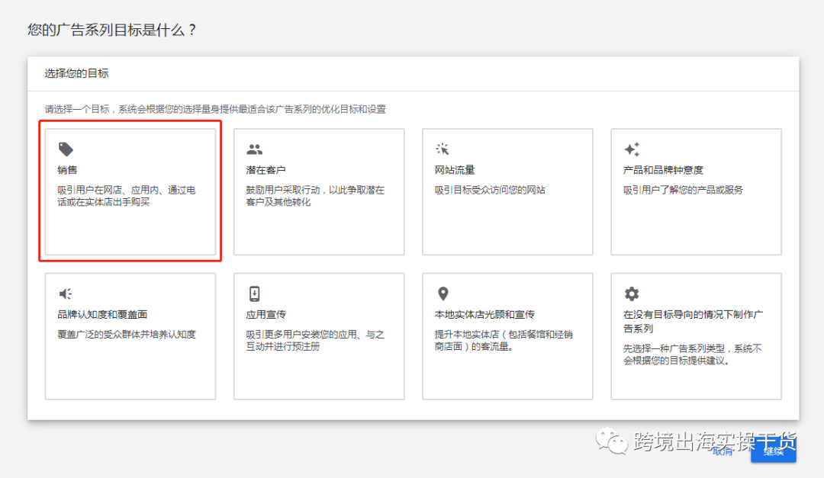The height and width of the screenshot is (478, 824).
Task: Select the card for campaigns without goal guidance
Action: click(x=696, y=335)
